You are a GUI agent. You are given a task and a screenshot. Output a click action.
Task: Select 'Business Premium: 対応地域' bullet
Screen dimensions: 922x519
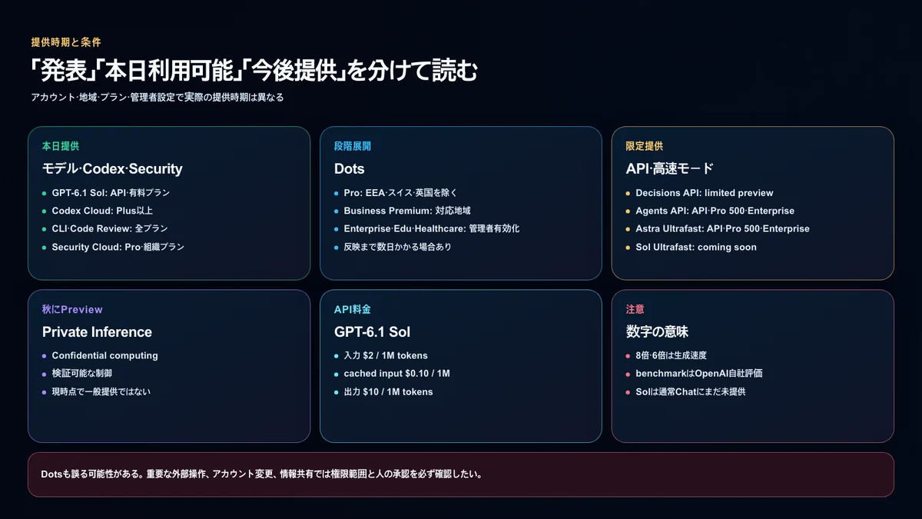[407, 211]
